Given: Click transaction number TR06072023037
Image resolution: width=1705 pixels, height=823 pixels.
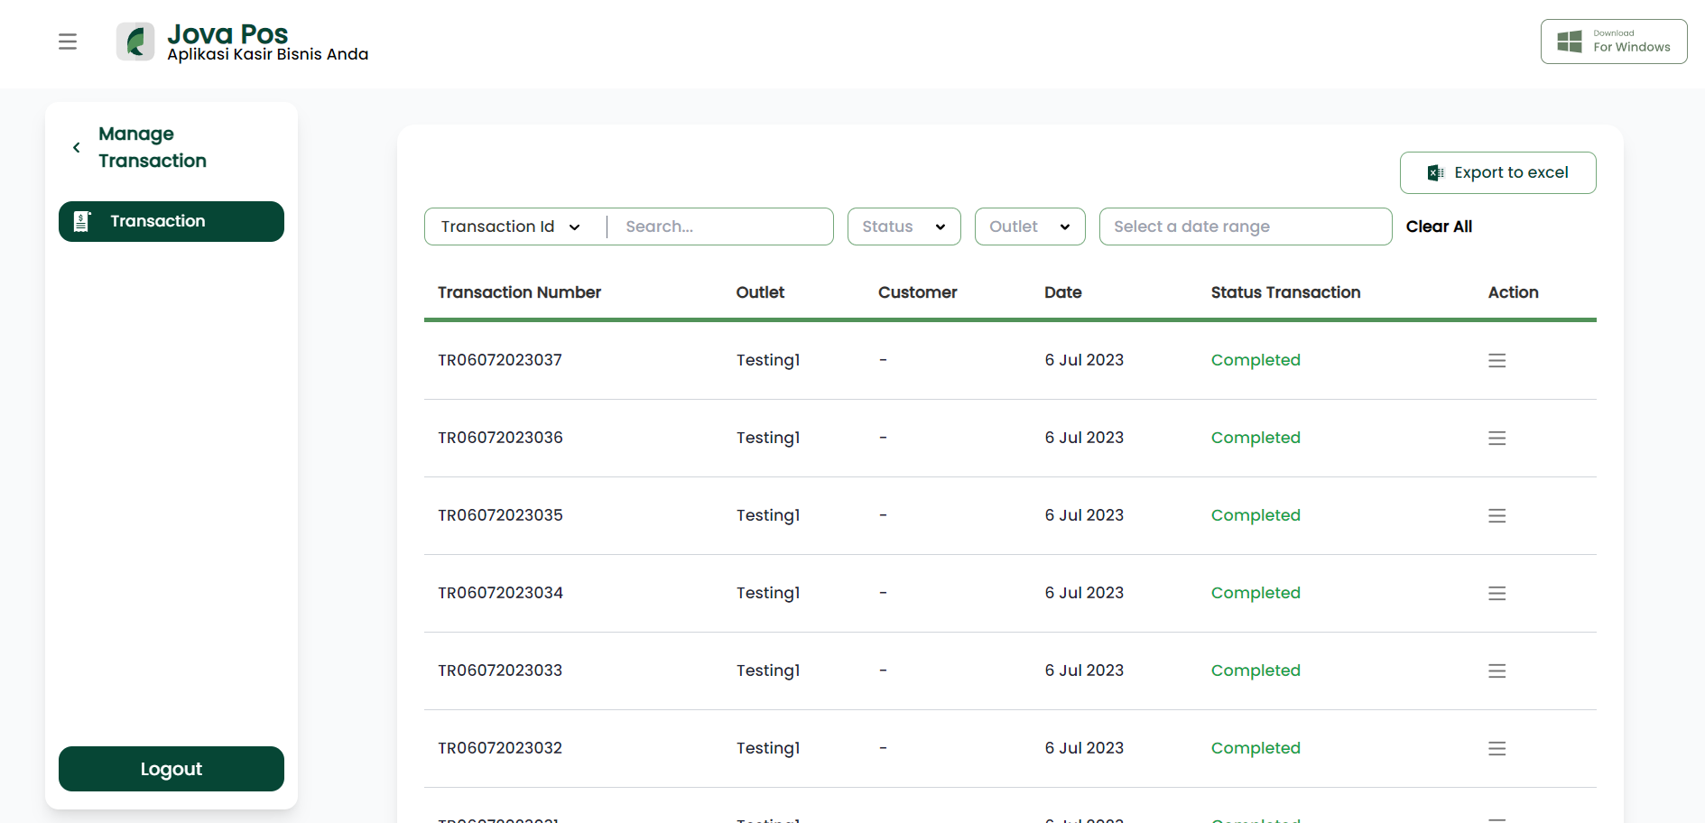Looking at the screenshot, I should tap(500, 360).
